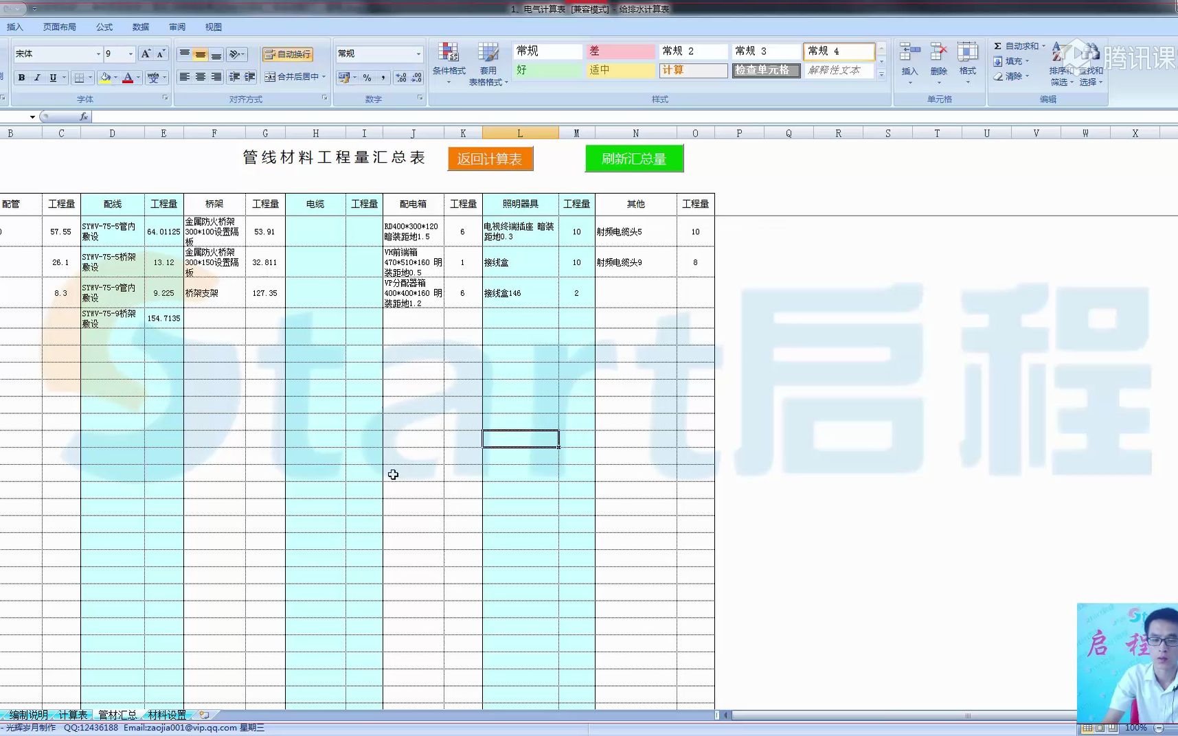Open the fill color bucket icon

104,78
